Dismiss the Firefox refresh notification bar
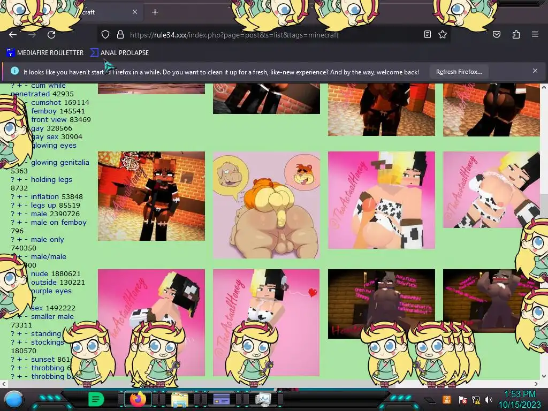 tap(535, 71)
